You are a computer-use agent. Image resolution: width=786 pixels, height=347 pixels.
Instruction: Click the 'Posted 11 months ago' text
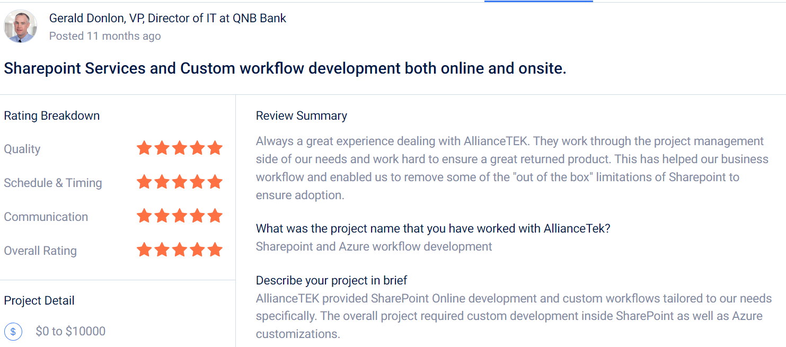click(105, 36)
